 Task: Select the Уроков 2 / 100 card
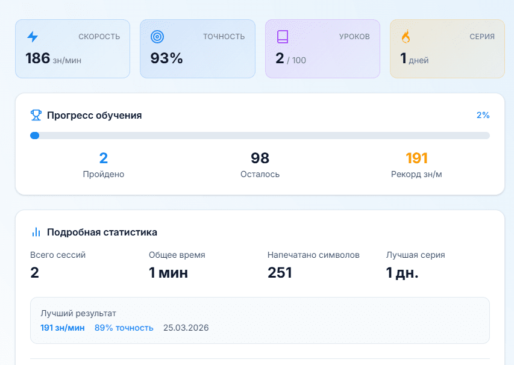322,49
